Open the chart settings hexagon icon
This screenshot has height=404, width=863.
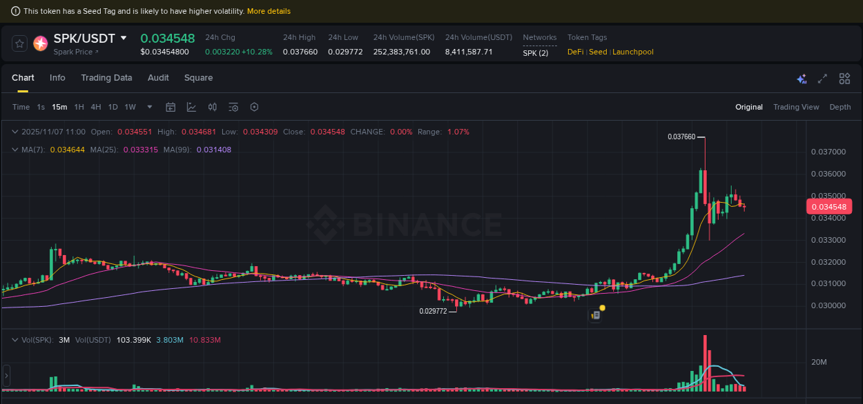pyautogui.click(x=254, y=107)
